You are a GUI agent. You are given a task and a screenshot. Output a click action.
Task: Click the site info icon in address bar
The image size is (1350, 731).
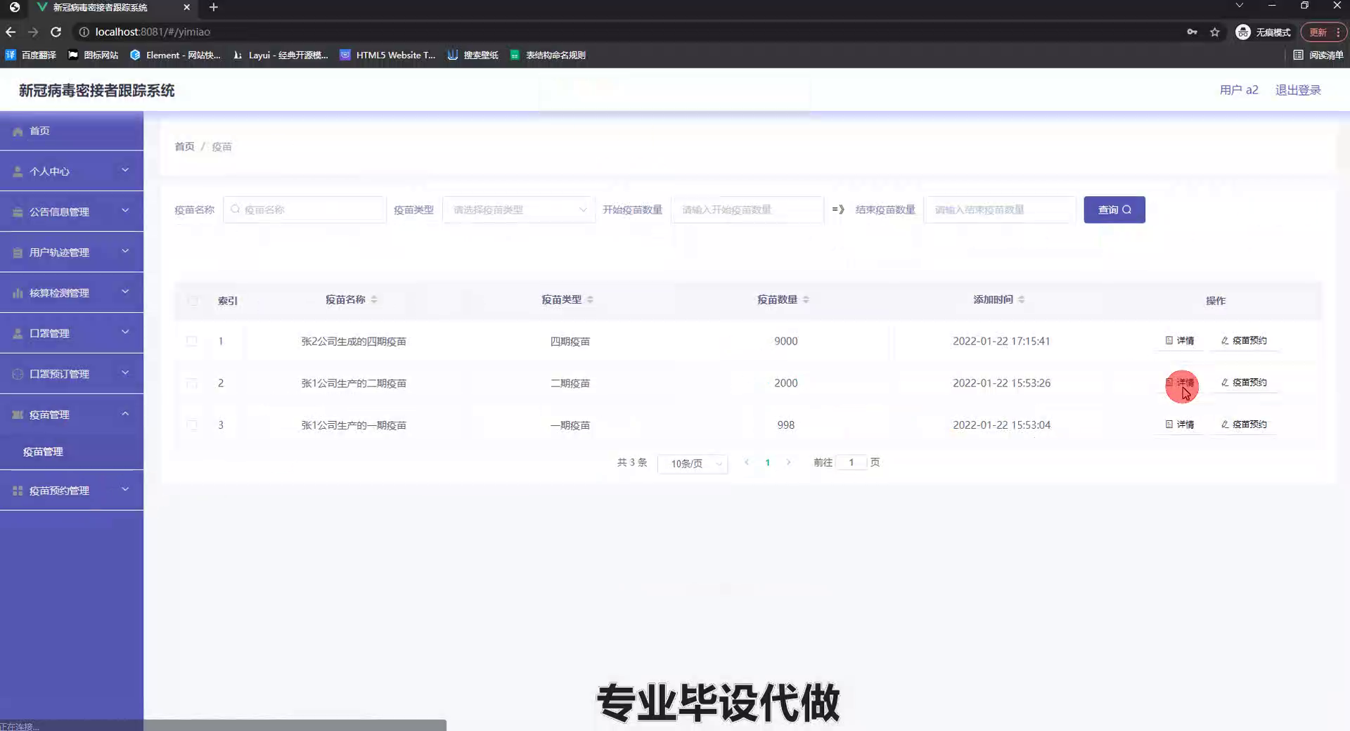click(84, 32)
